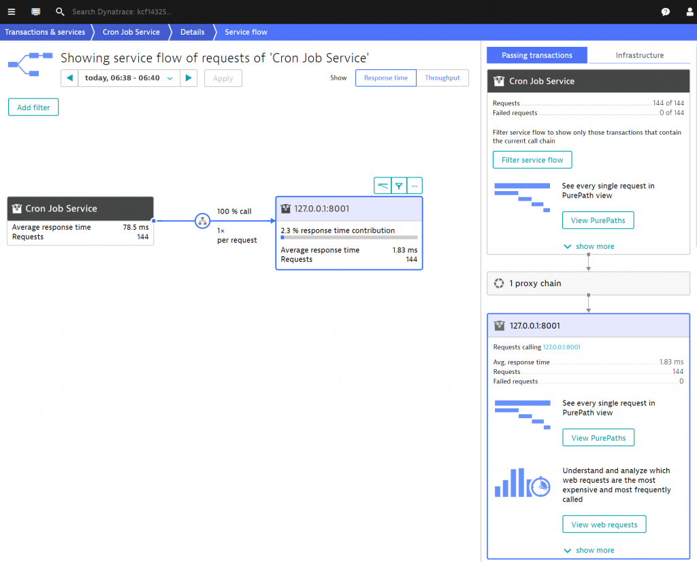Open the hamburger navigation menu
Viewport: 697px width, 565px height.
[x=12, y=12]
